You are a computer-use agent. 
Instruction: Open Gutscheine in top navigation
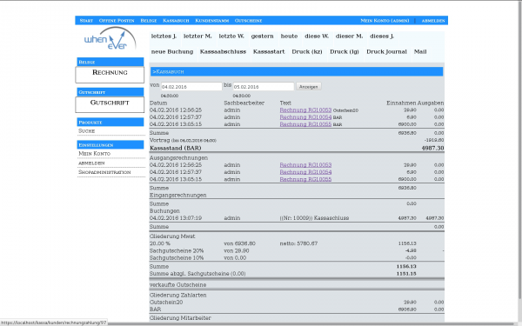(248, 21)
